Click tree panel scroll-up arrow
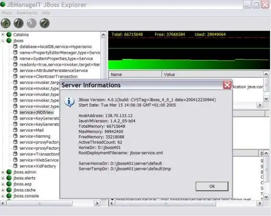This screenshot has width=271, height=216. coord(103,35)
